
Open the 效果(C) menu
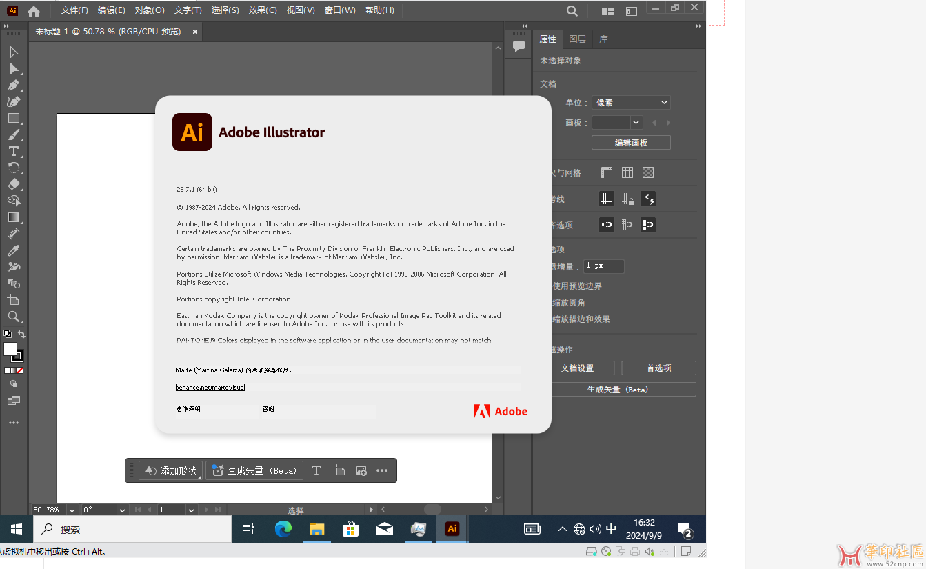pos(263,10)
